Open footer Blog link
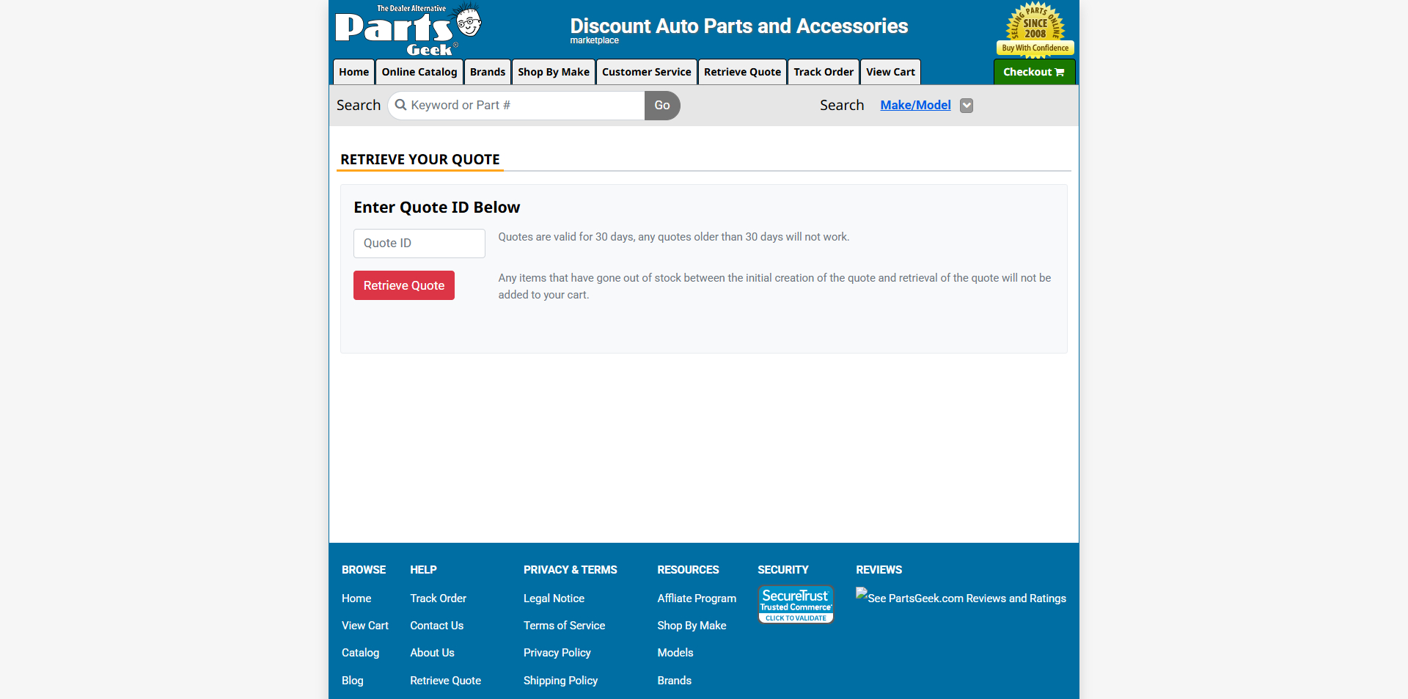1408x699 pixels. click(353, 681)
